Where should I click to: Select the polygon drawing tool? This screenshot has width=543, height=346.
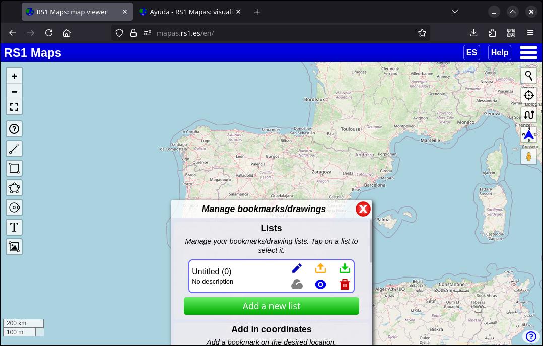tap(14, 188)
